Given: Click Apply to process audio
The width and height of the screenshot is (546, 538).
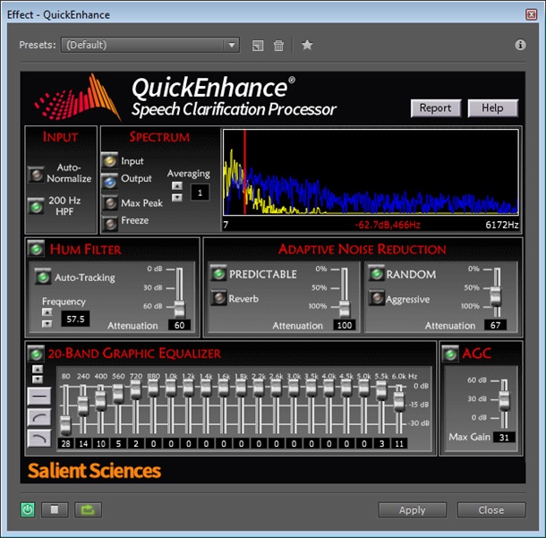Looking at the screenshot, I should coord(413,510).
